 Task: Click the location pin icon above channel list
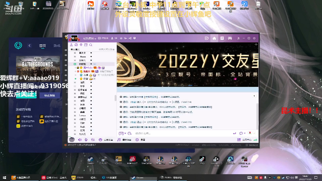tap(81, 45)
